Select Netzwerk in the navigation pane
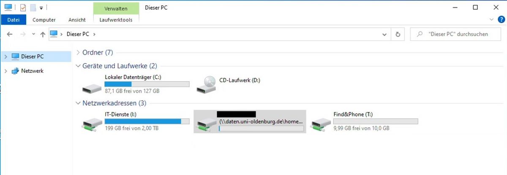 pos(32,71)
